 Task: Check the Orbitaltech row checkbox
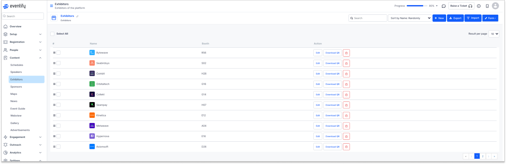[x=58, y=84]
